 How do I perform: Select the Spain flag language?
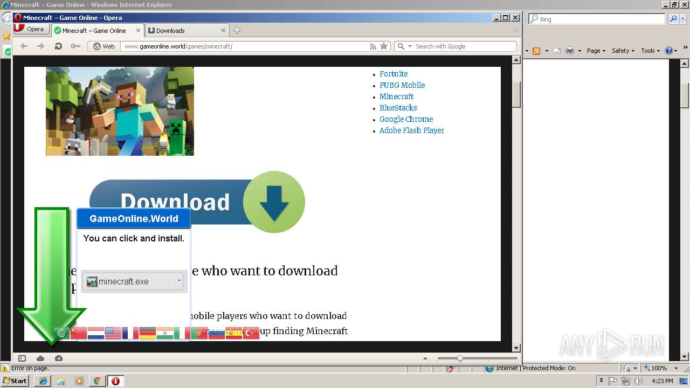pos(234,333)
